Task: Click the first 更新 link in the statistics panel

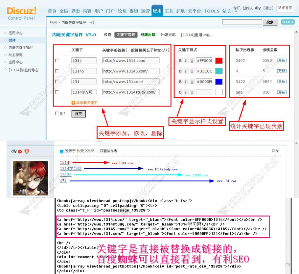Action: pyautogui.click(x=282, y=60)
